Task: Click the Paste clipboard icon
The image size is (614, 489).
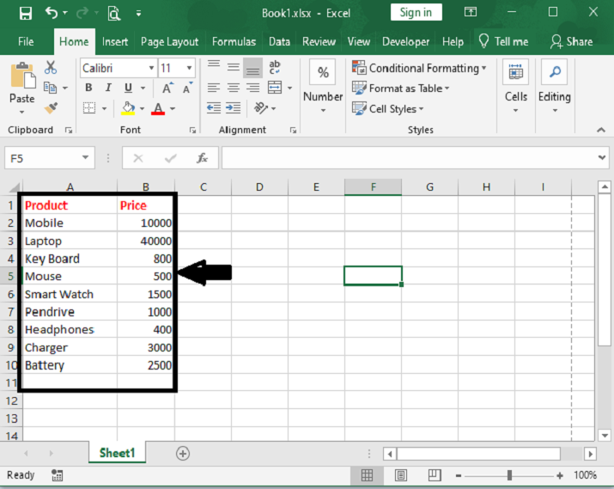Action: 22,76
